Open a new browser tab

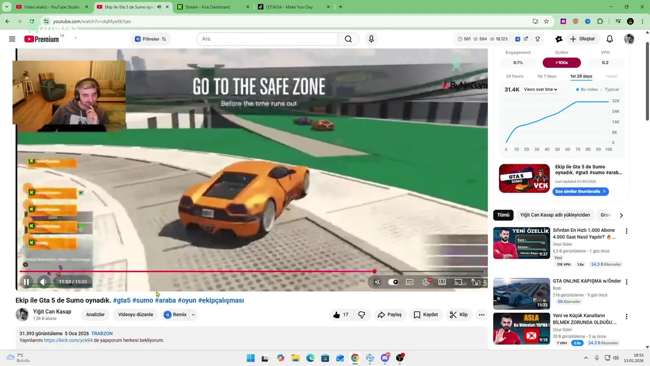click(x=340, y=7)
